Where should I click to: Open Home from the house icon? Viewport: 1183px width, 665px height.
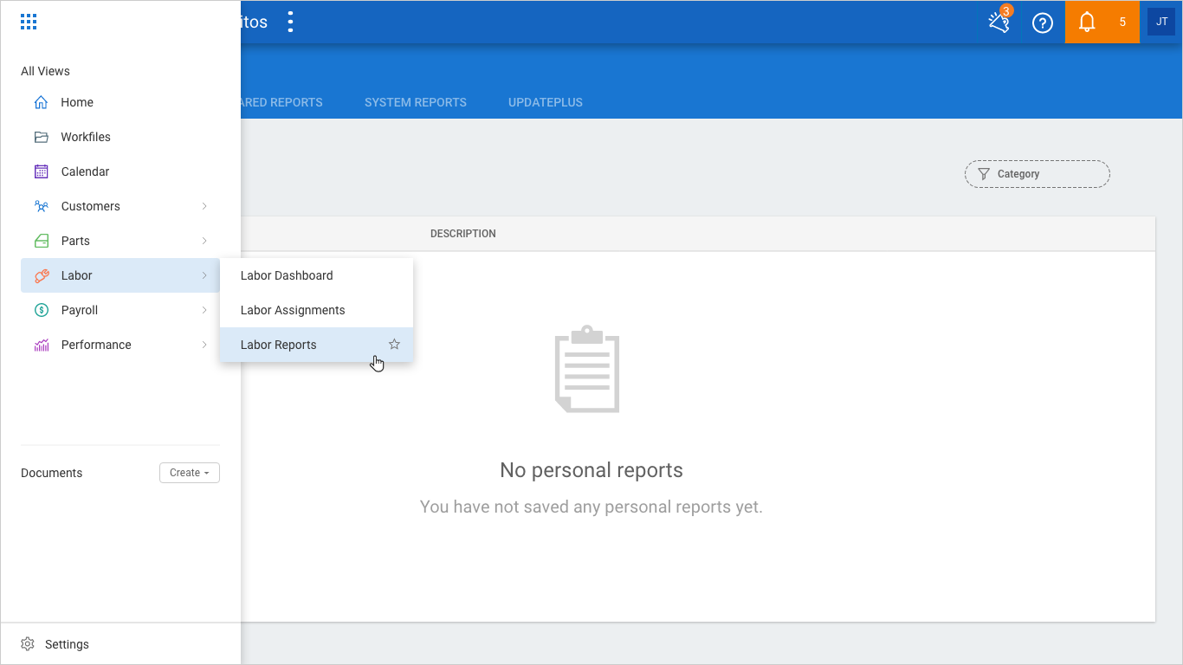click(x=41, y=102)
